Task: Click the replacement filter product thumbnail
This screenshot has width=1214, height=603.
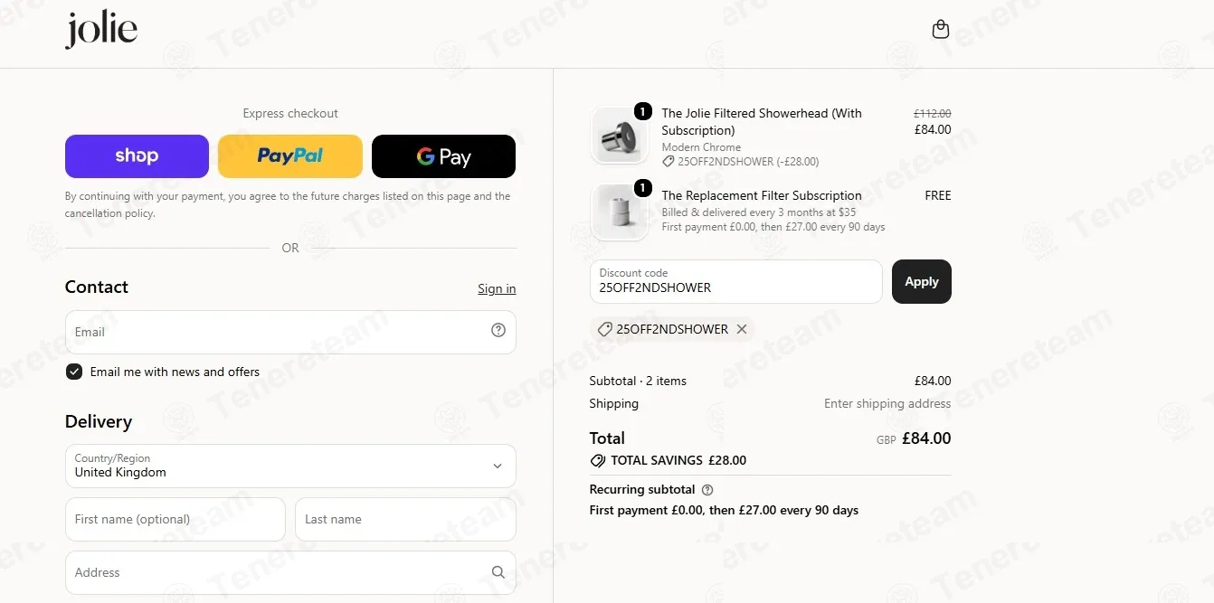Action: [620, 212]
